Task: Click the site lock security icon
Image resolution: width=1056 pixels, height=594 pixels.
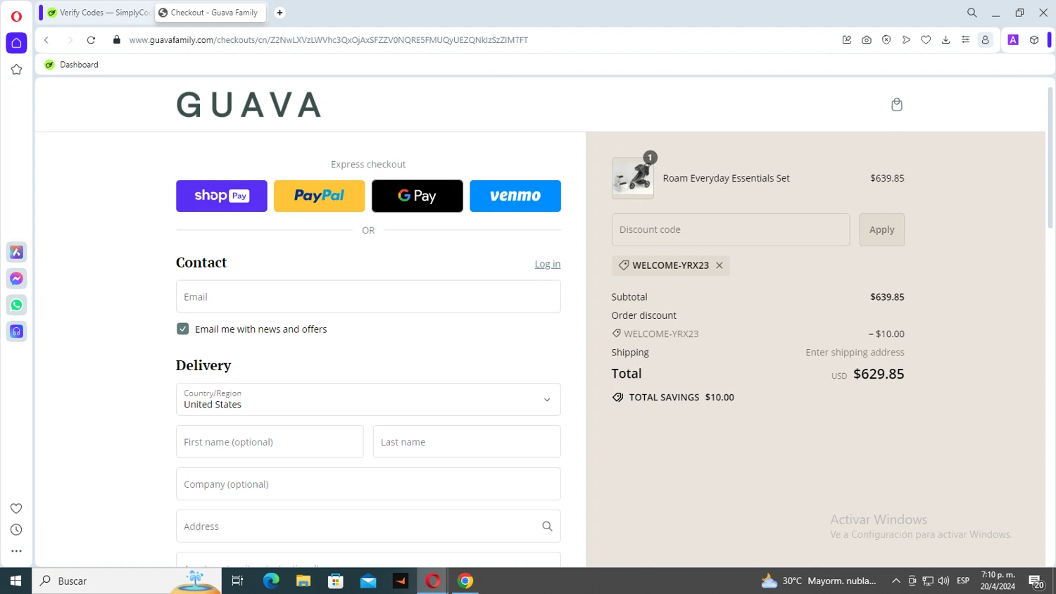Action: [x=117, y=40]
